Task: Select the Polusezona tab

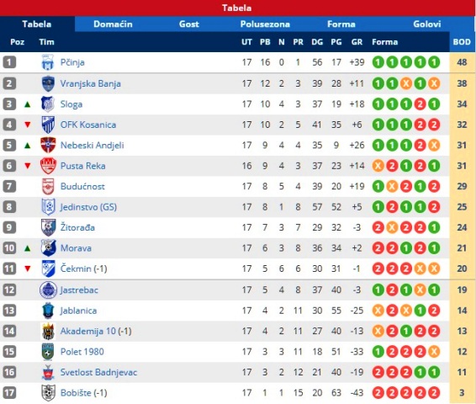Action: tap(265, 24)
